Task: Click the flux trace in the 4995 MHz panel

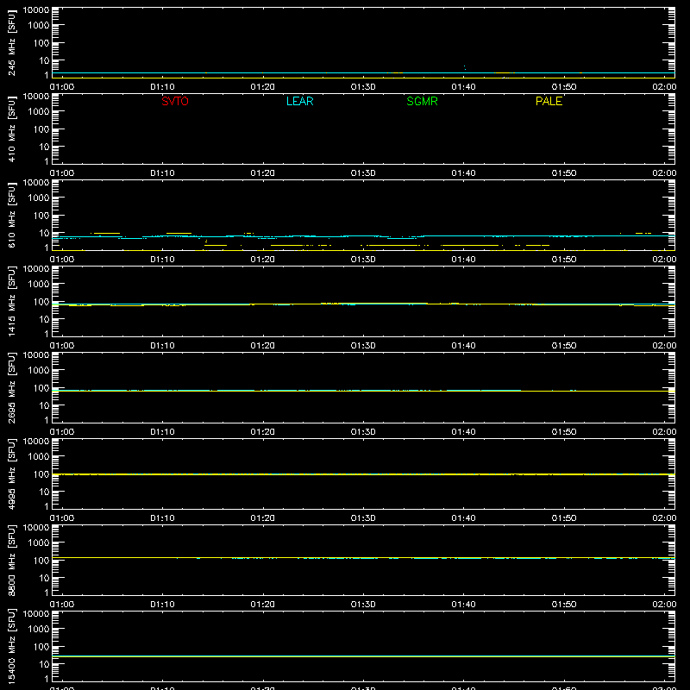Action: click(x=363, y=474)
